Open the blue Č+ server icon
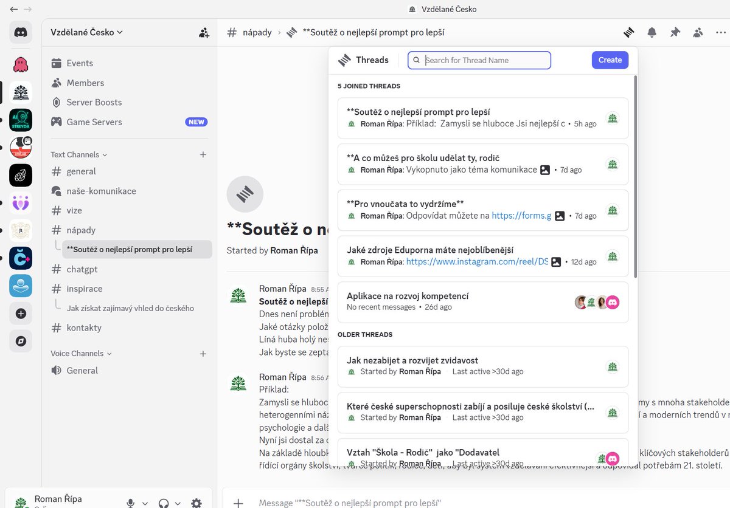Screen dimensions: 730x508 [x=21, y=258]
